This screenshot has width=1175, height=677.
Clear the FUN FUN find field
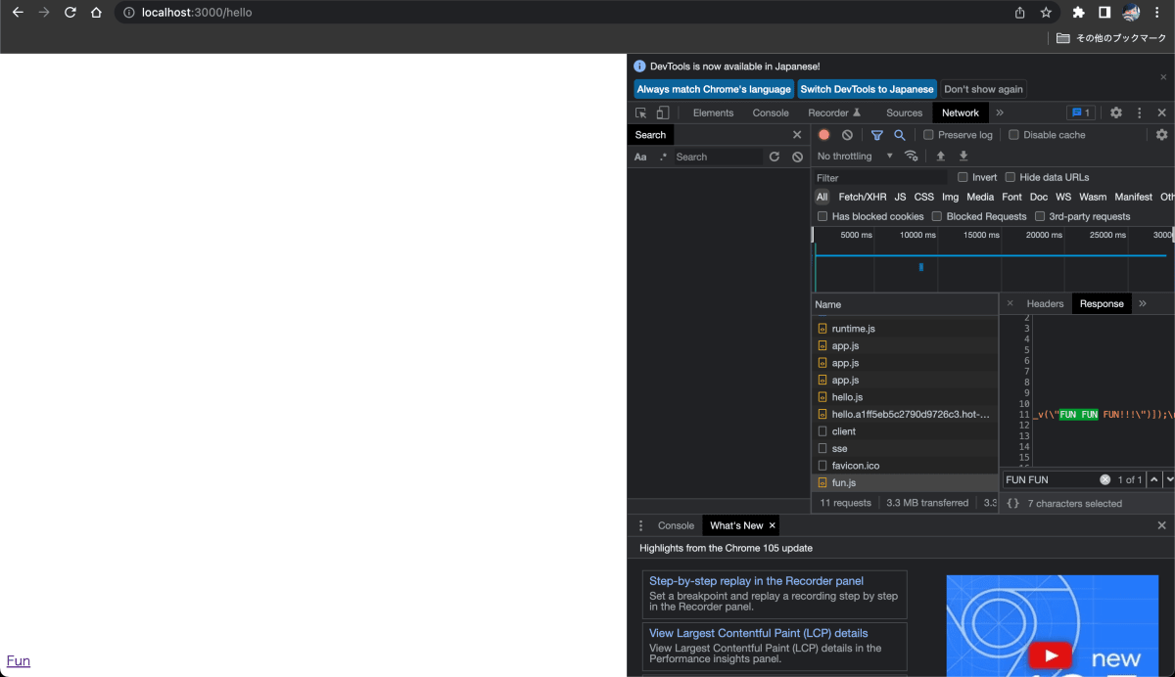click(1105, 479)
